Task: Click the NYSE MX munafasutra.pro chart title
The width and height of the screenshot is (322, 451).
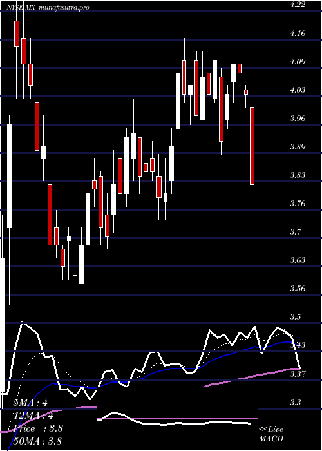Action: [x=48, y=8]
